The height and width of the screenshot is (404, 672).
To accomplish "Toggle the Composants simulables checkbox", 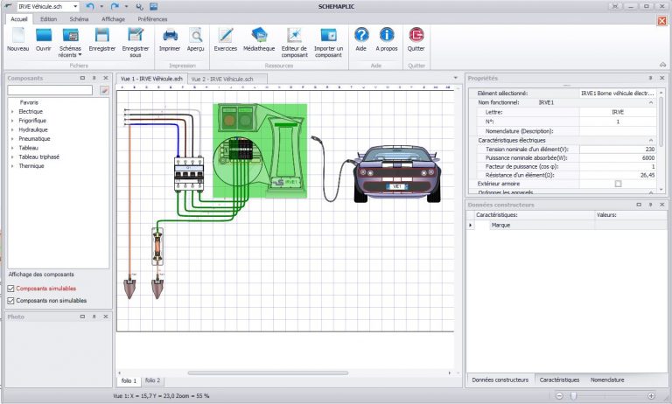I will tap(10, 289).
